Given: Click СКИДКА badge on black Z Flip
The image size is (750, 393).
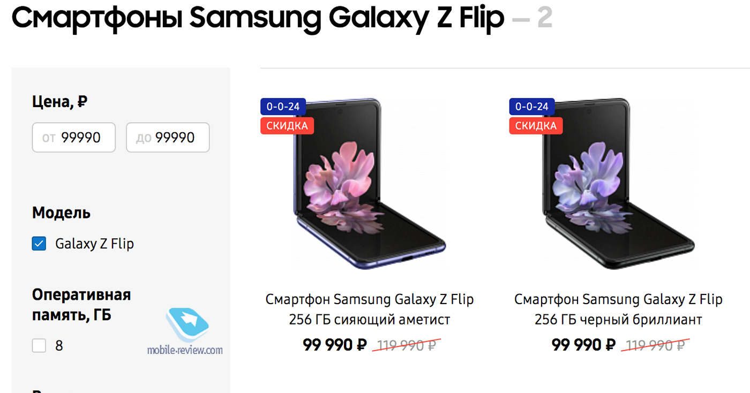Looking at the screenshot, I should [536, 126].
